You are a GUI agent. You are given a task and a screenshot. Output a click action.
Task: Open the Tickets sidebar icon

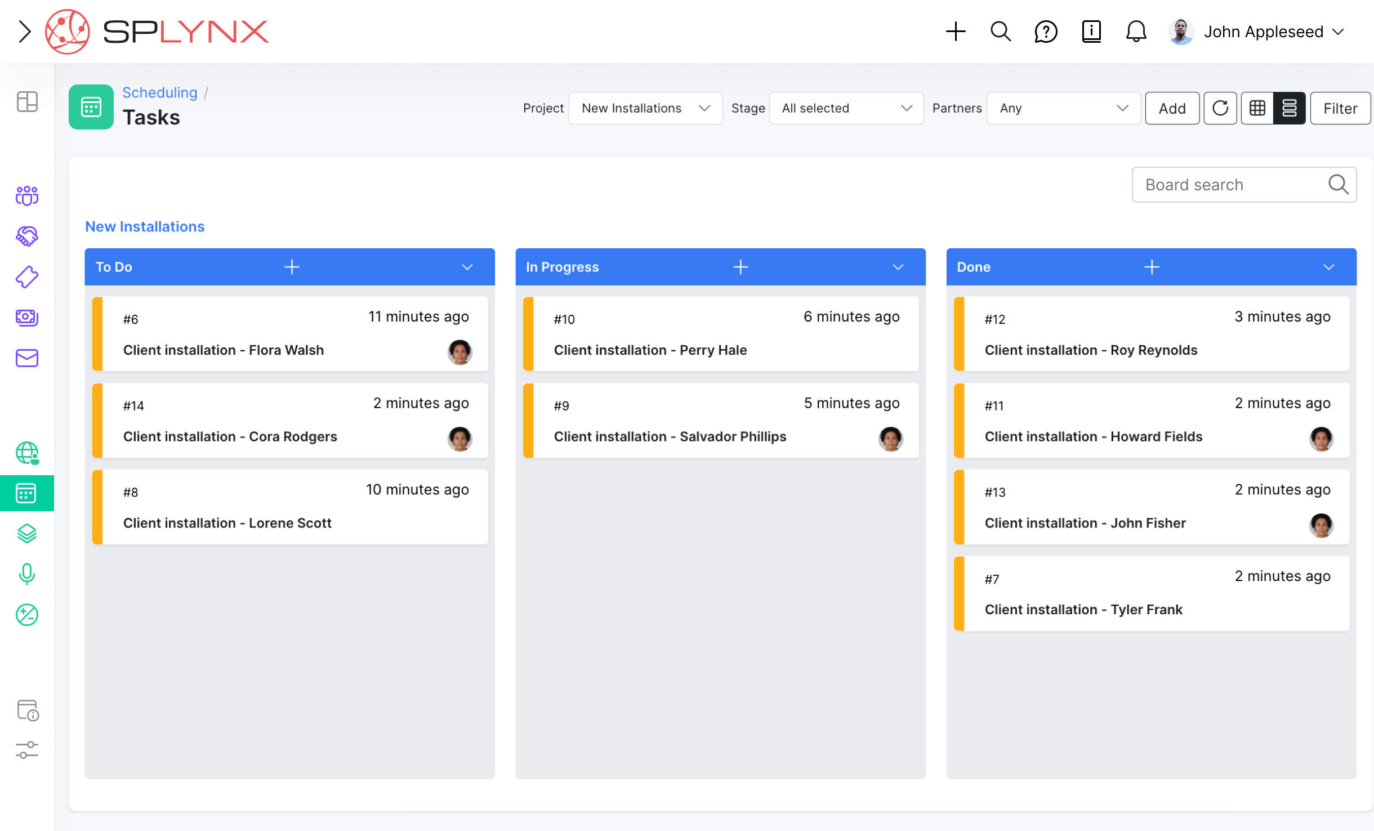[26, 277]
